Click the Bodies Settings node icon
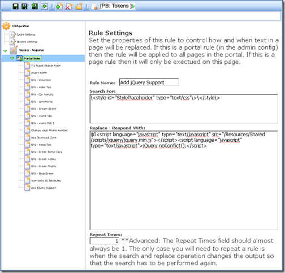285x273 pixels. 12,42
